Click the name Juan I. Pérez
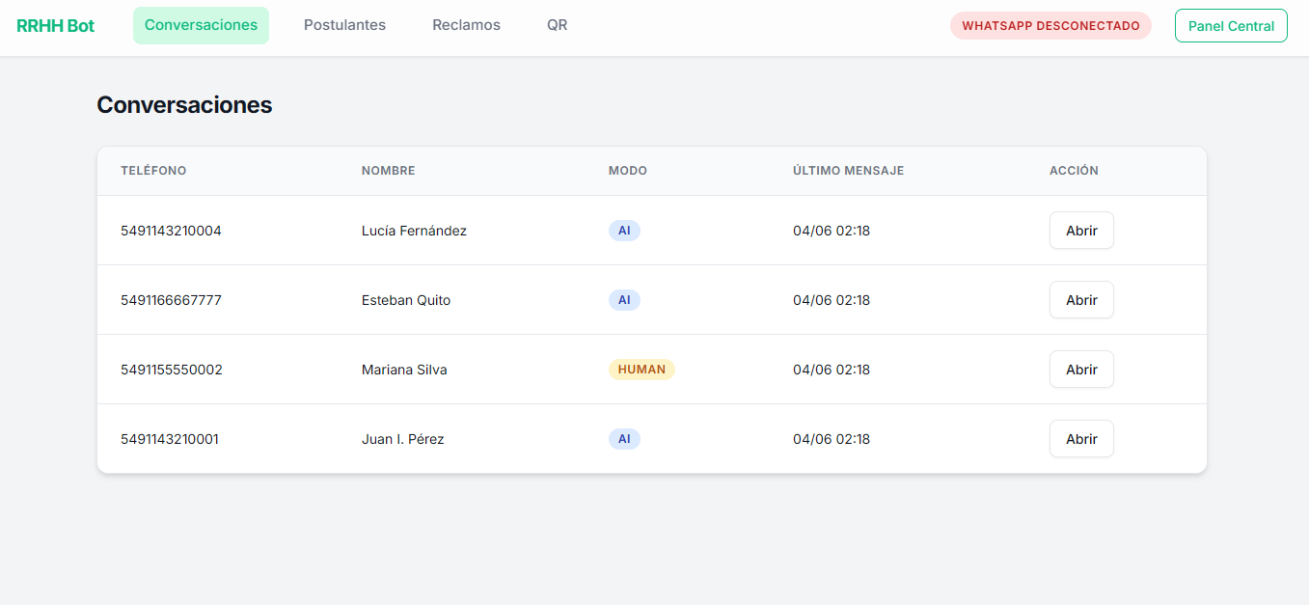 [402, 439]
